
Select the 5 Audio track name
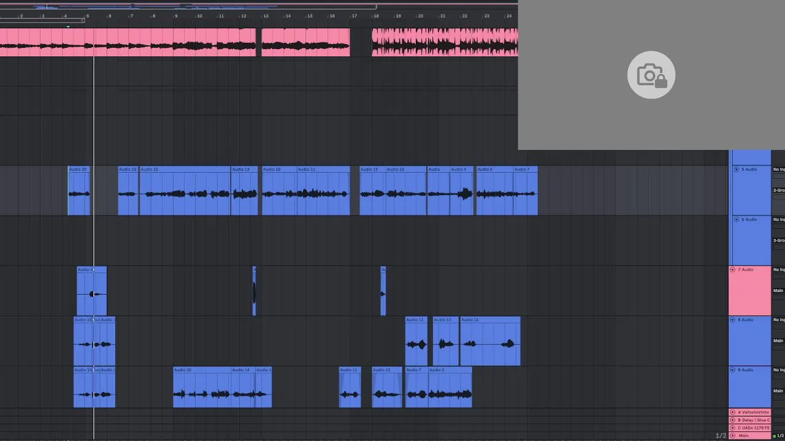pos(749,169)
